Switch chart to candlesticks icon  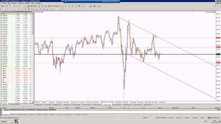(x=66, y=6)
